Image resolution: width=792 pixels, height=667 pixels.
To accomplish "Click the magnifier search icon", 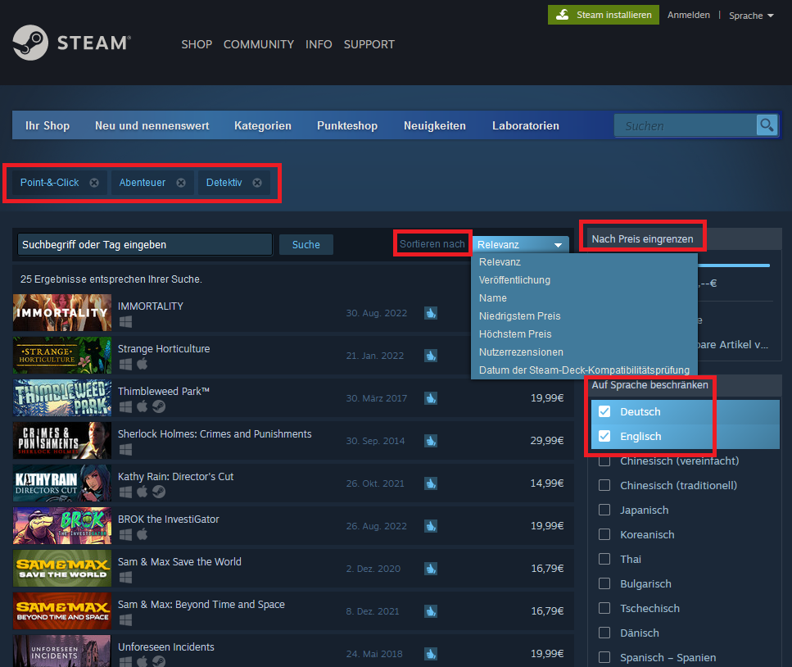I will [x=767, y=125].
